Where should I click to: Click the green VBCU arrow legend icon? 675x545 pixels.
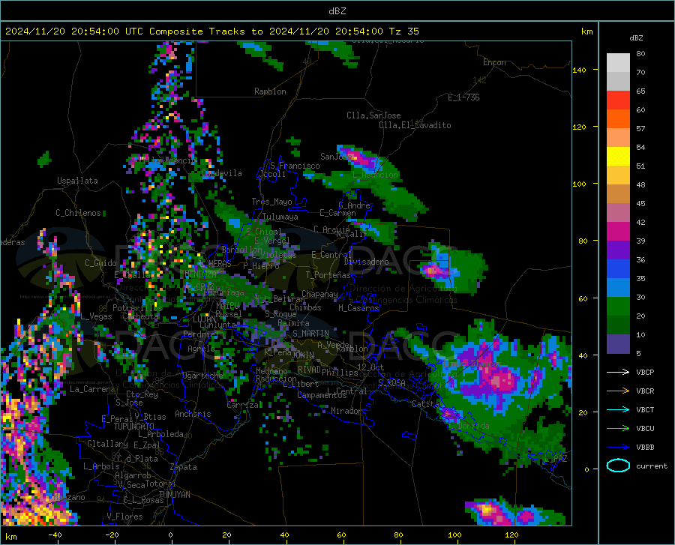click(x=618, y=428)
